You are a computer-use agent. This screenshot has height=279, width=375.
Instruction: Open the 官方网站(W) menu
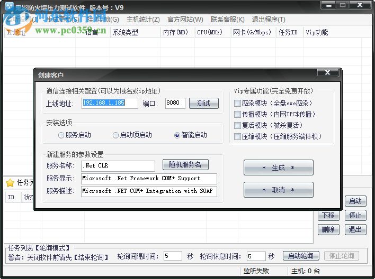[x=185, y=20]
